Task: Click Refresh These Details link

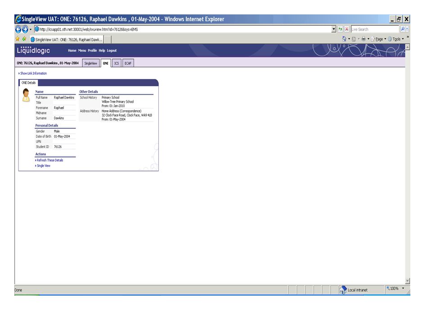Action: [49, 160]
